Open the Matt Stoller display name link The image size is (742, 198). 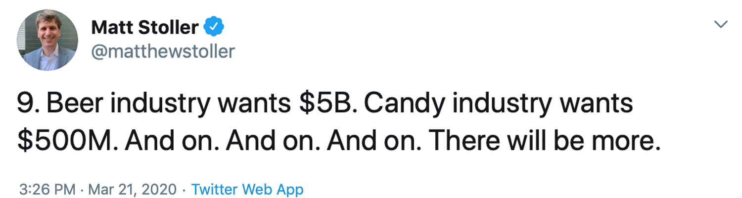tap(145, 28)
